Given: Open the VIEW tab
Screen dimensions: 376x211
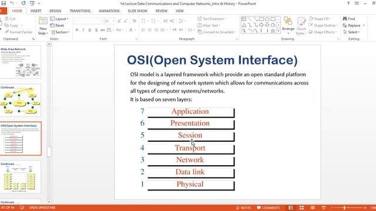Looking at the screenshot, I should coord(180,11).
